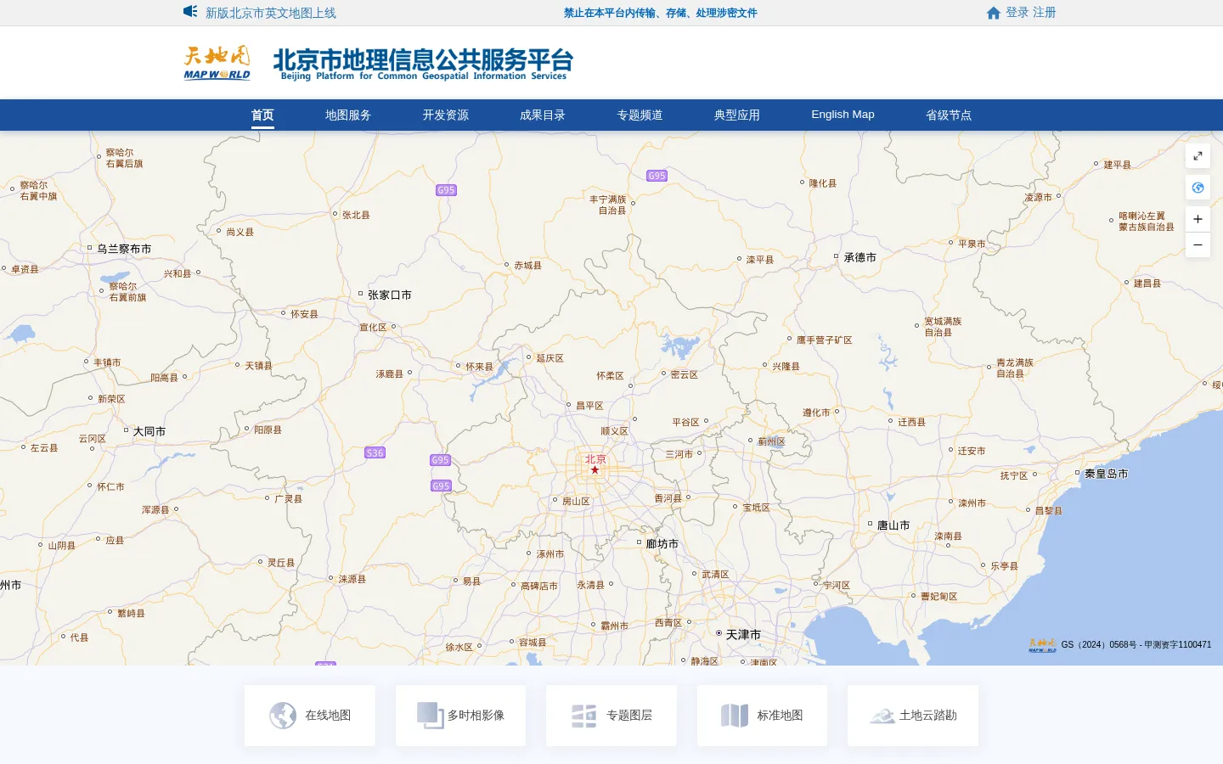Open the 专题图层 card
Image resolution: width=1223 pixels, height=764 pixels.
(611, 716)
